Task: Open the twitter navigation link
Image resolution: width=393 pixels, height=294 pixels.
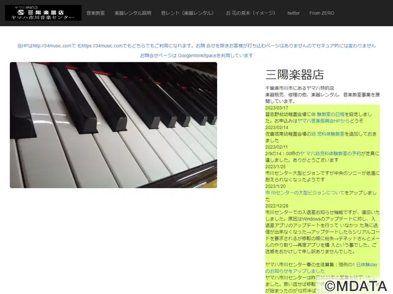Action: pos(293,13)
